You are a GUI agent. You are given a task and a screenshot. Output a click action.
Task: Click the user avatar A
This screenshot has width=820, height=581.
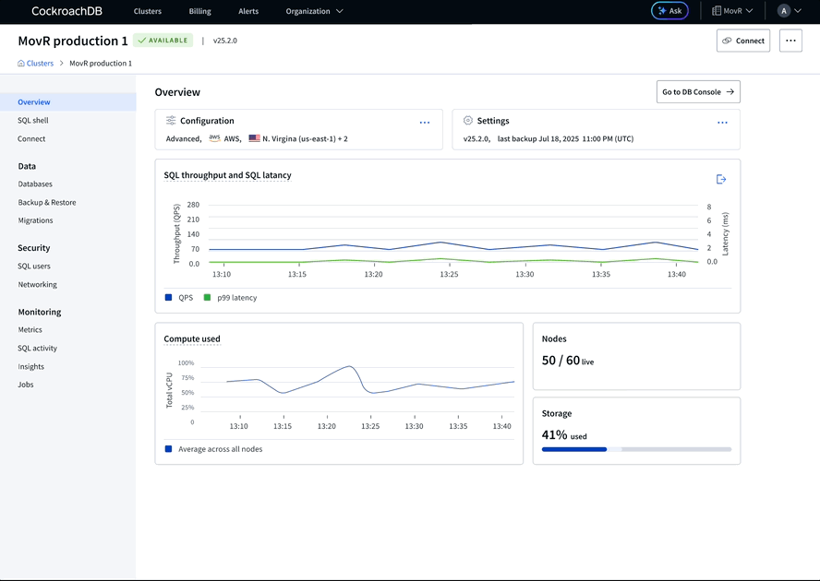tap(783, 11)
